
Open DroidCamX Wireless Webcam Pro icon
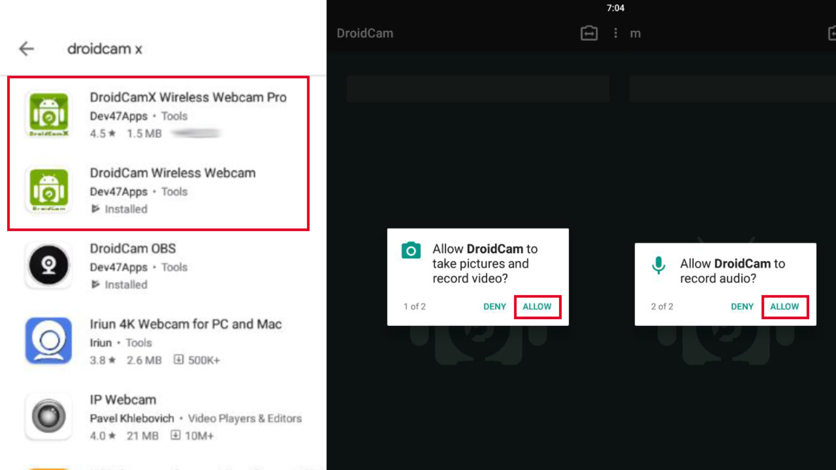tap(49, 114)
